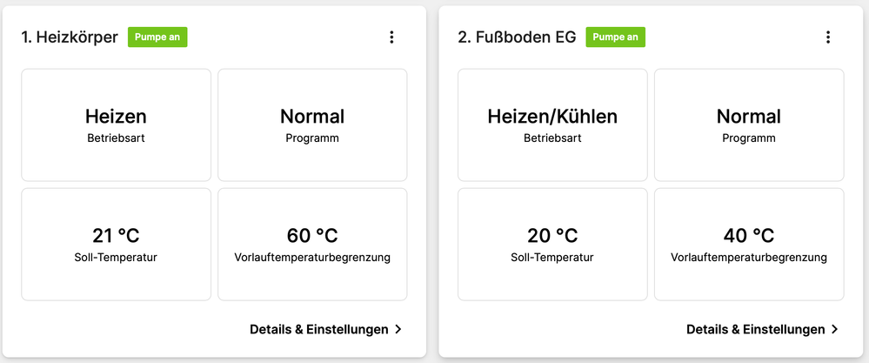Open the Normal Programm tile for Heizkörper
Screen dimensions: 869x363
tap(312, 124)
